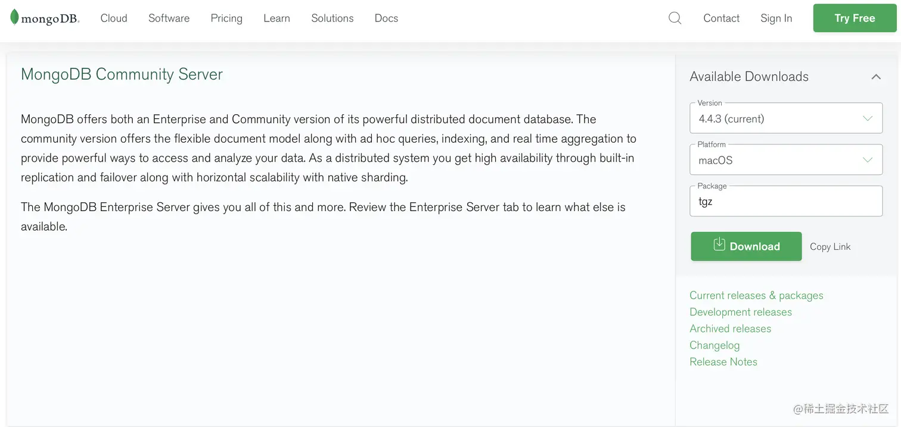Open the search magnifier icon
This screenshot has width=901, height=427.
[x=675, y=18]
